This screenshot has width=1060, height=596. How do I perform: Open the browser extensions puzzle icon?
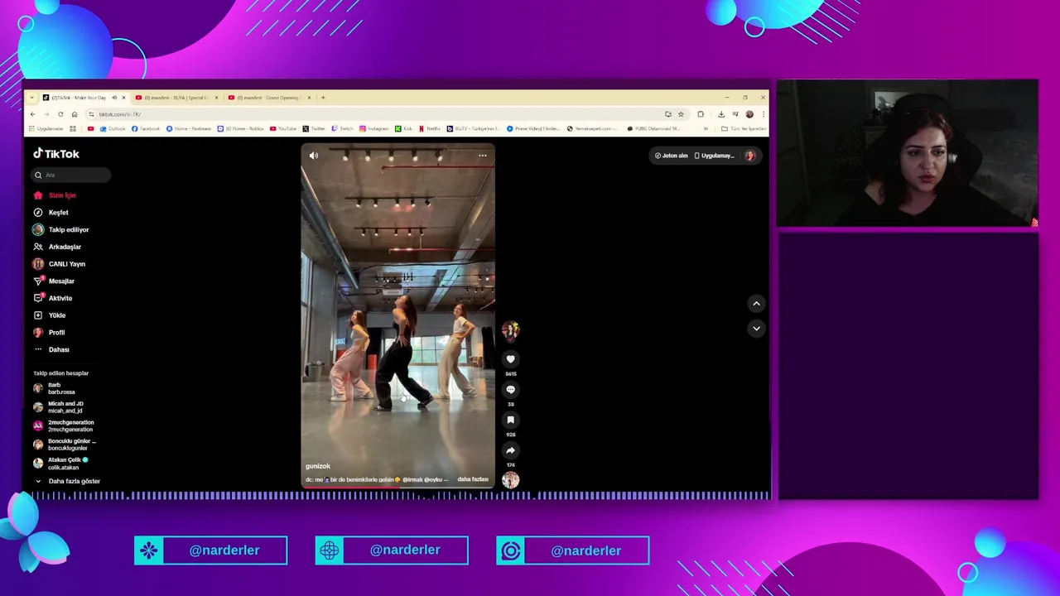[701, 114]
